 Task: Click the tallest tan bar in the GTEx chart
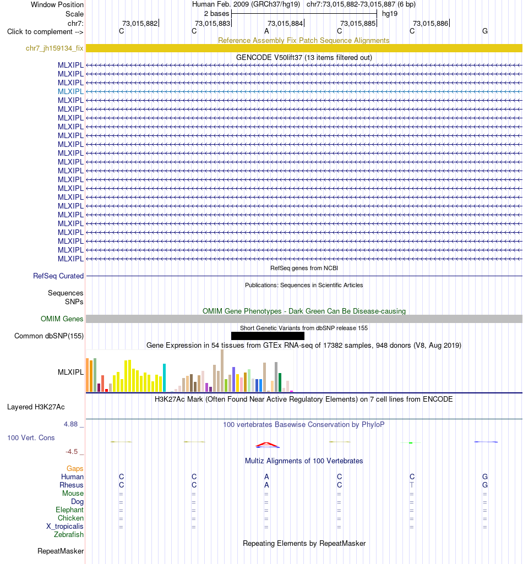coord(222,370)
